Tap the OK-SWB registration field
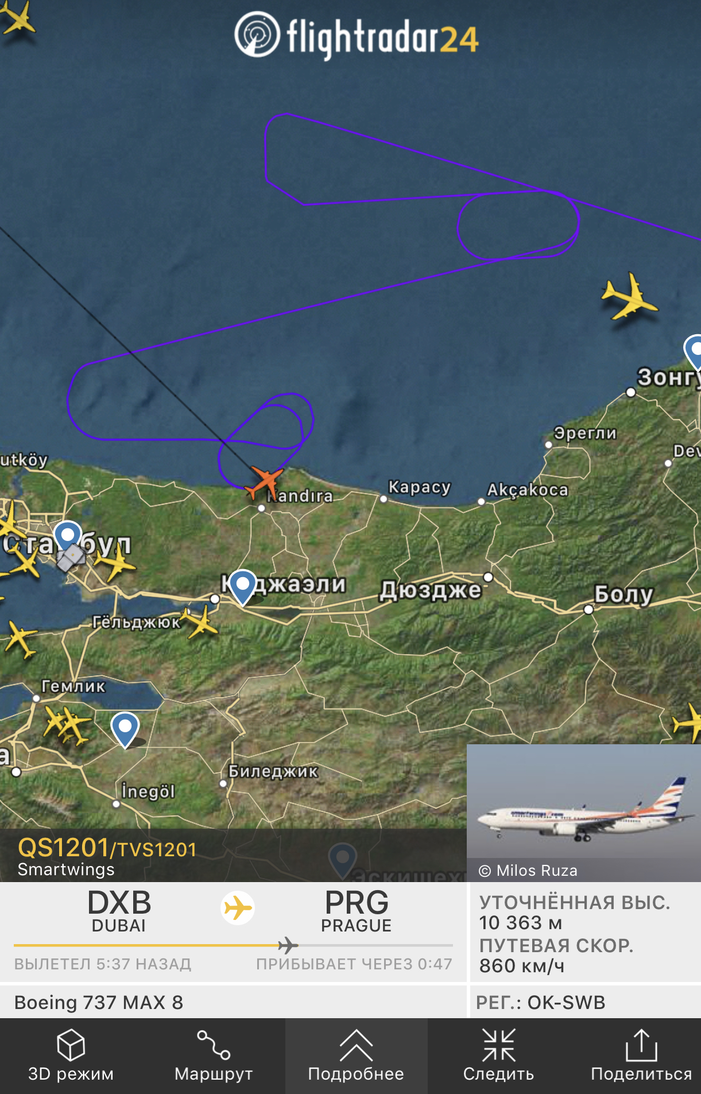 pos(541,1002)
